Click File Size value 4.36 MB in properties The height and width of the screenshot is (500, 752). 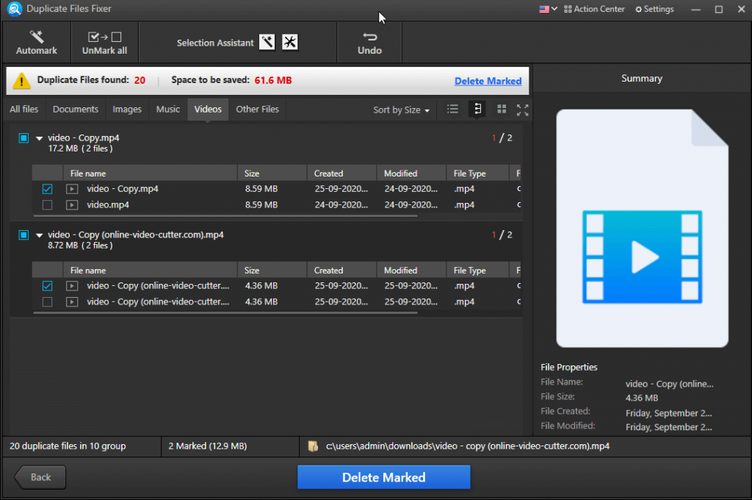(x=642, y=399)
